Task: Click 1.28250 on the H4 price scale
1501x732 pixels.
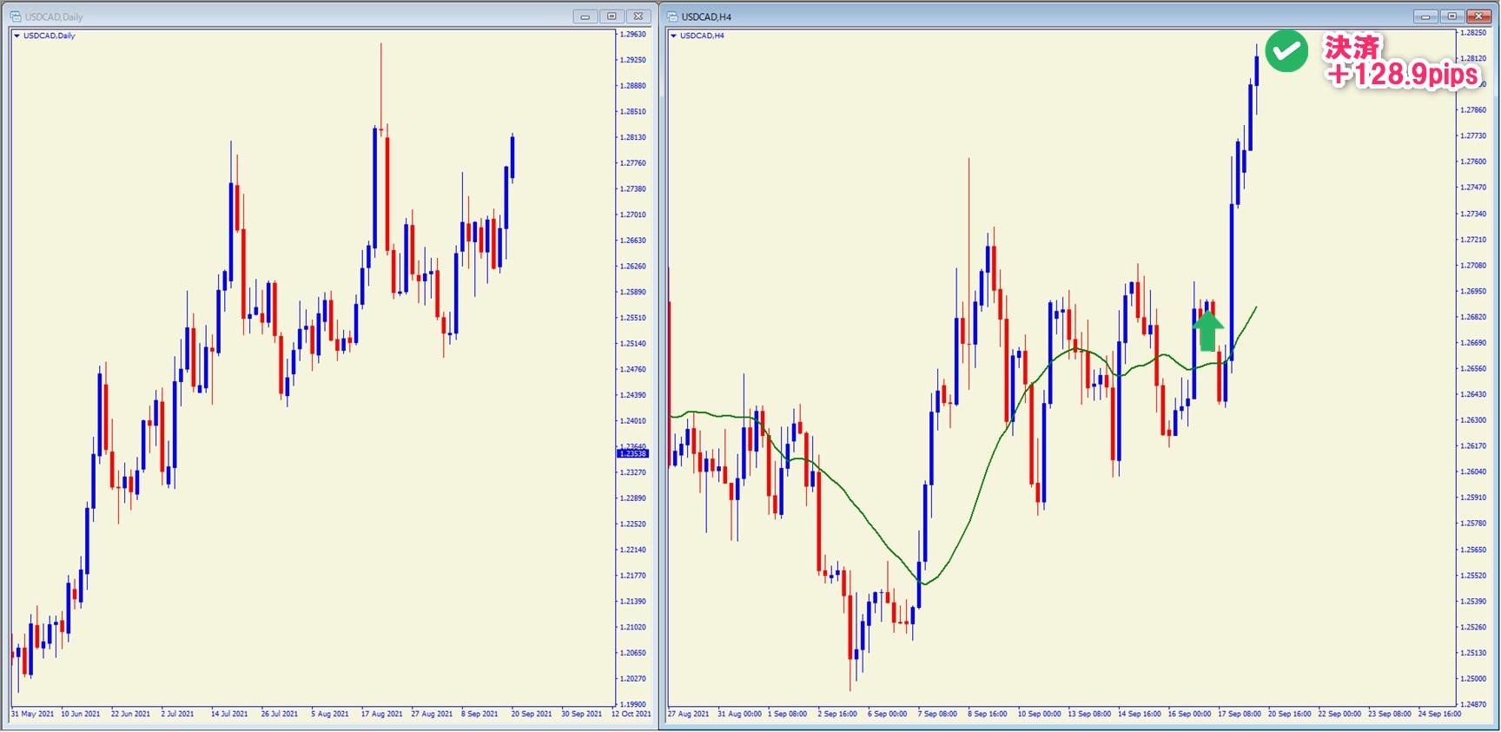Action: pos(1473,33)
